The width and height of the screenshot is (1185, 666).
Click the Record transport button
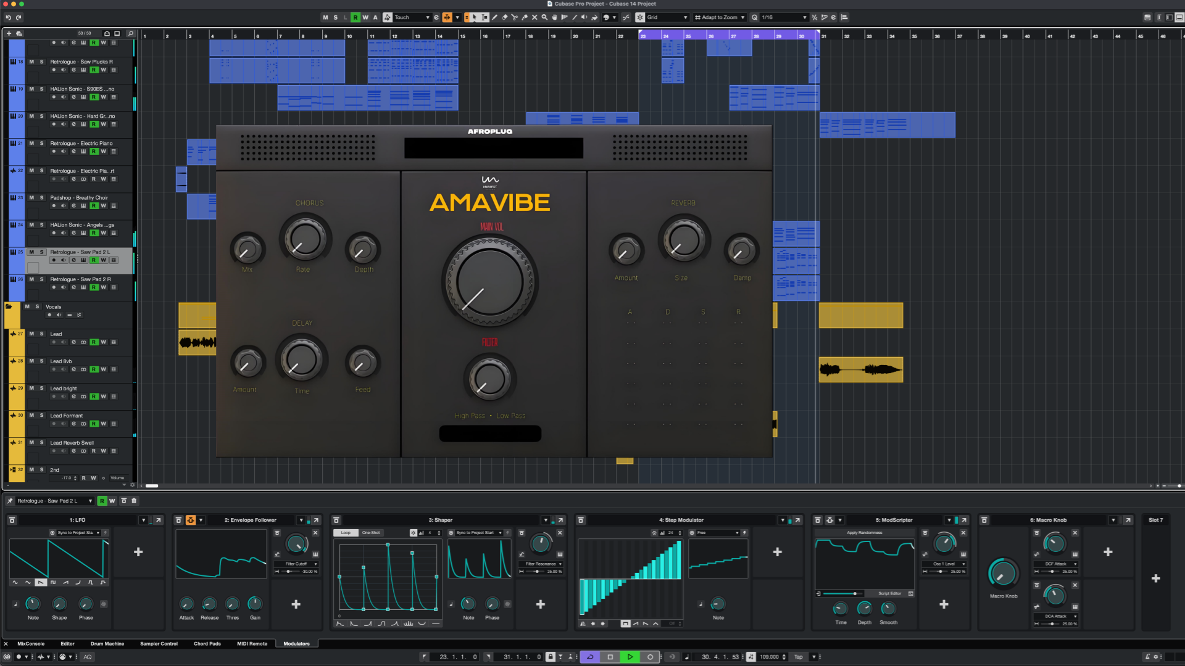tap(649, 657)
